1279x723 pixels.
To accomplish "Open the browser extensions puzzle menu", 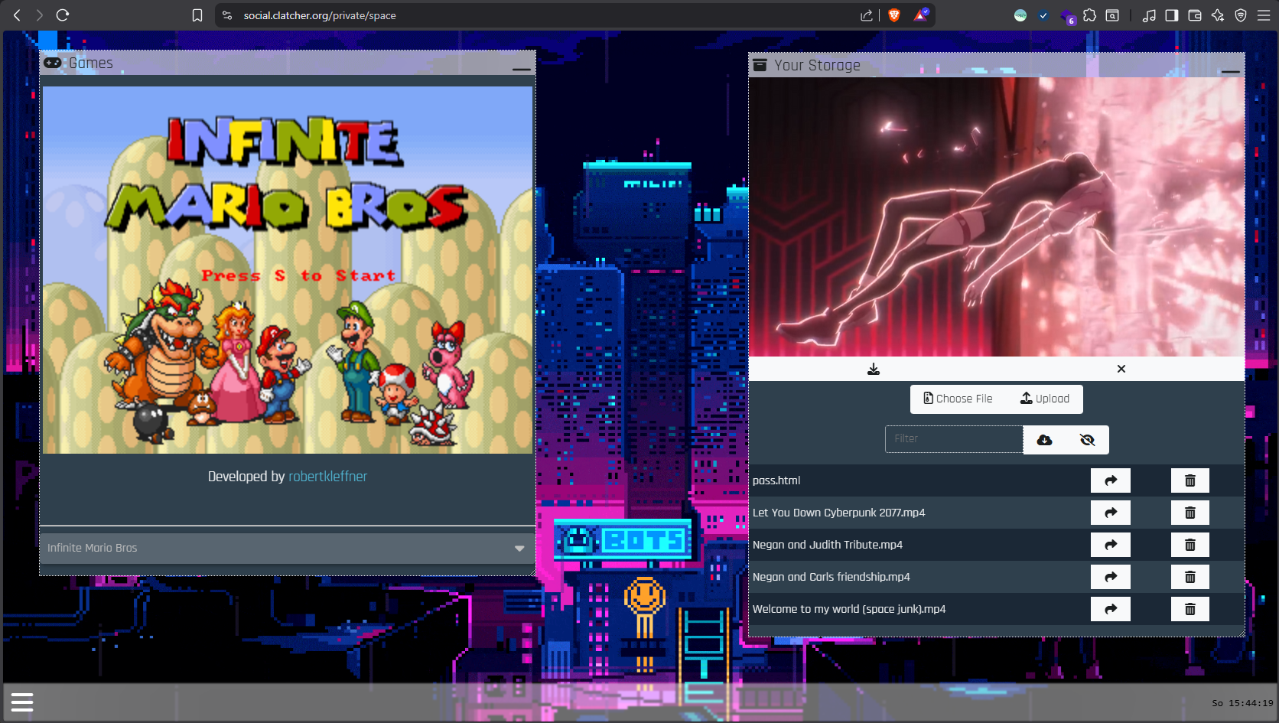I will click(1089, 15).
